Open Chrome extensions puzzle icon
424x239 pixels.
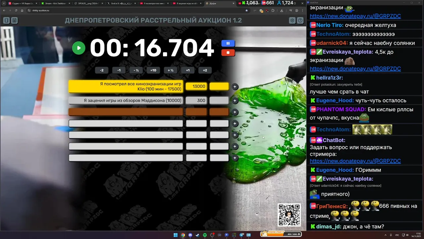273,11
